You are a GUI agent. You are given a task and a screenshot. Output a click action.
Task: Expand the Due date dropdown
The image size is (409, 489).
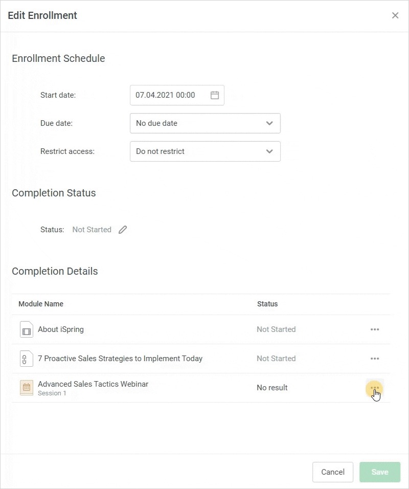tap(205, 123)
